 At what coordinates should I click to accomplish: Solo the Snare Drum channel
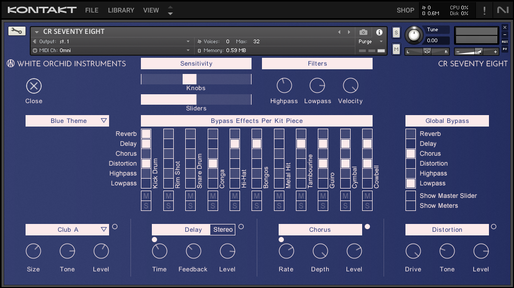190,206
